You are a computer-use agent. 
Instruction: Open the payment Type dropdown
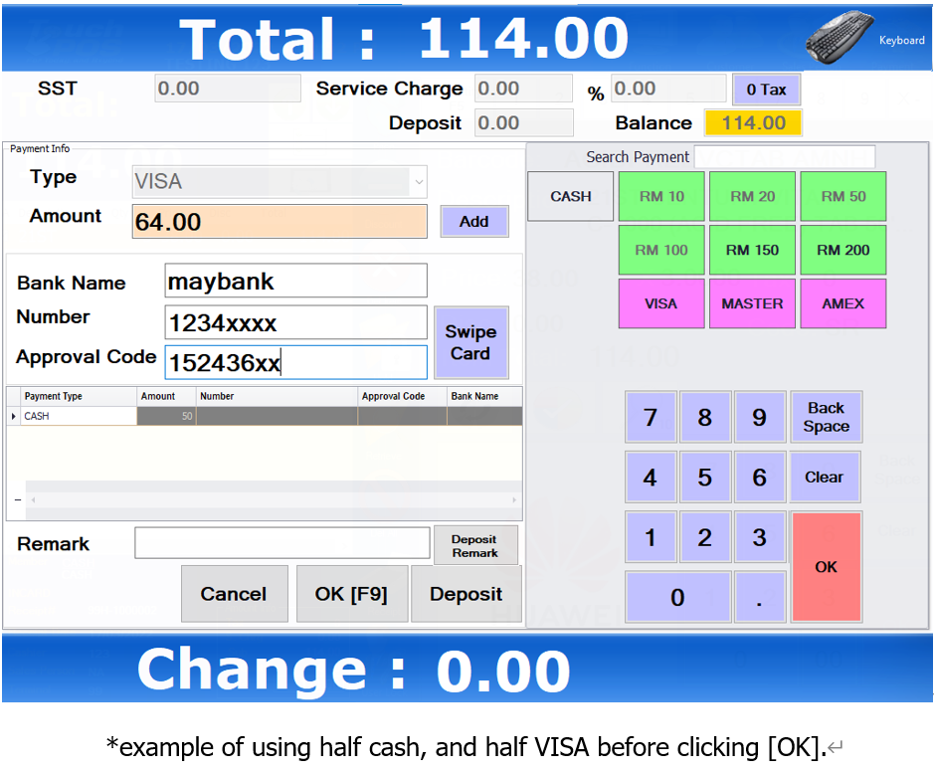pos(418,182)
